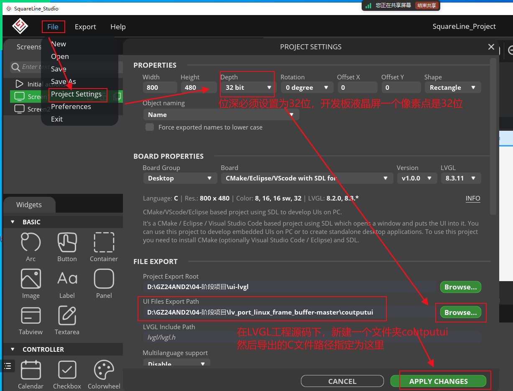Open the board INFO link

tap(473, 198)
